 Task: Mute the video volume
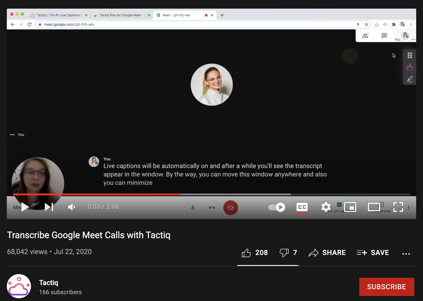(x=71, y=207)
